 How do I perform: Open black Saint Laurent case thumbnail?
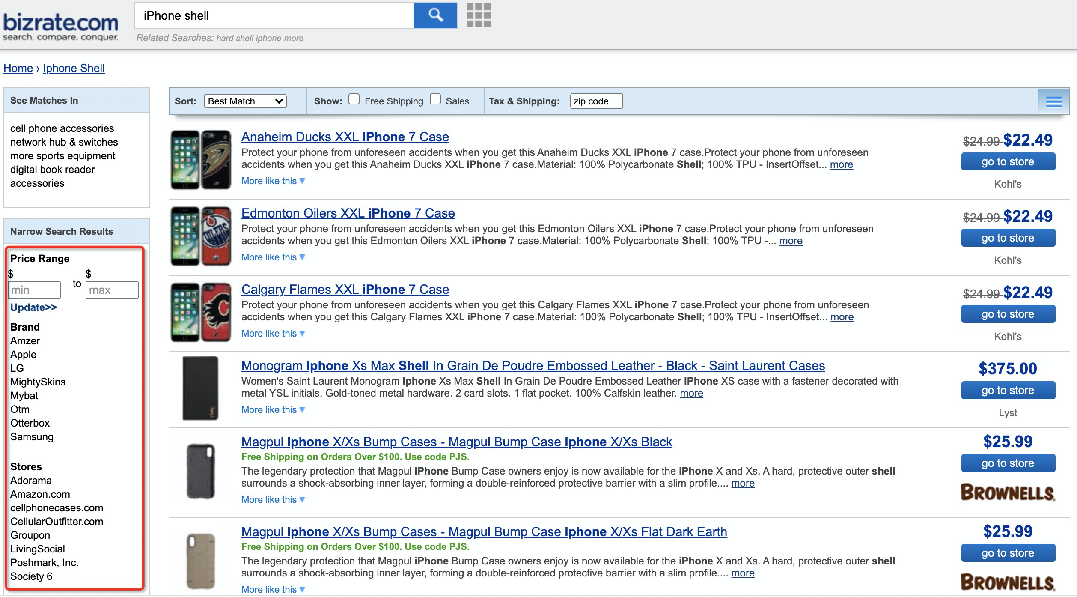(200, 388)
